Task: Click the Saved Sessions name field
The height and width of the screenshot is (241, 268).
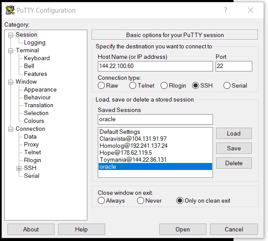Action: (x=155, y=119)
